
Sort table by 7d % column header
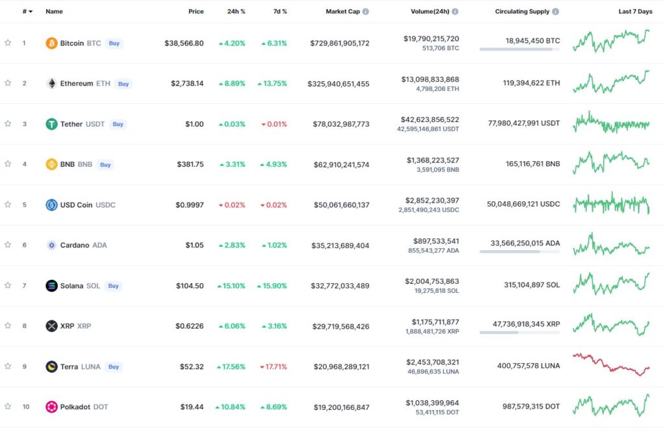coord(280,12)
